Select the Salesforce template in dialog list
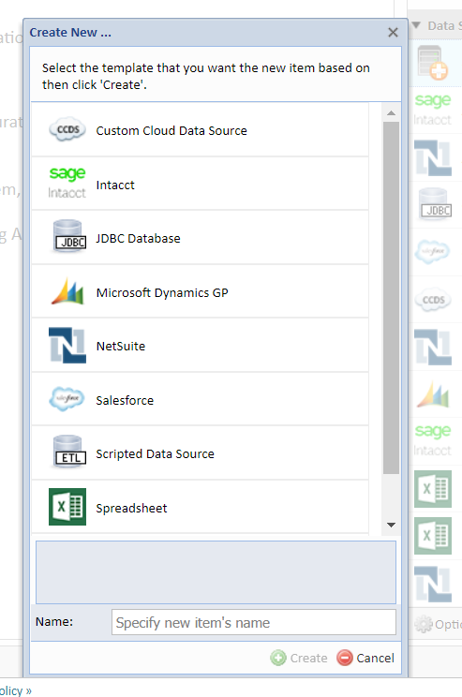Viewport: 462px width, 697px height. click(200, 400)
